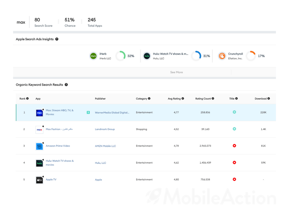Click rating count 258.836
The image size is (289, 218).
click(x=205, y=112)
